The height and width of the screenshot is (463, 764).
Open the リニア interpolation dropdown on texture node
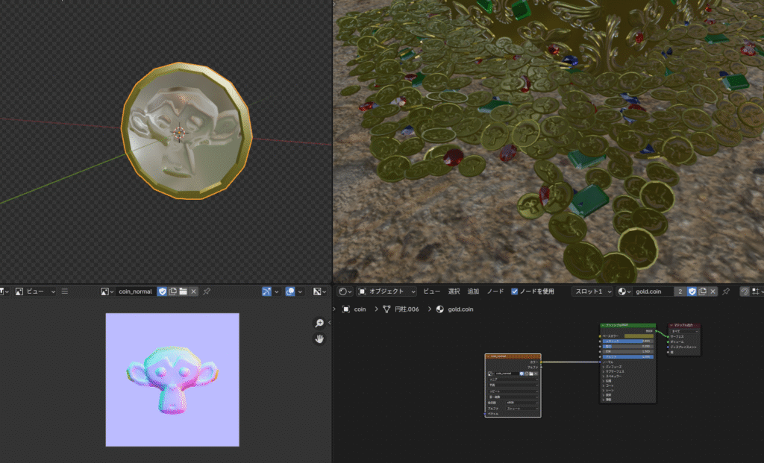tap(513, 379)
